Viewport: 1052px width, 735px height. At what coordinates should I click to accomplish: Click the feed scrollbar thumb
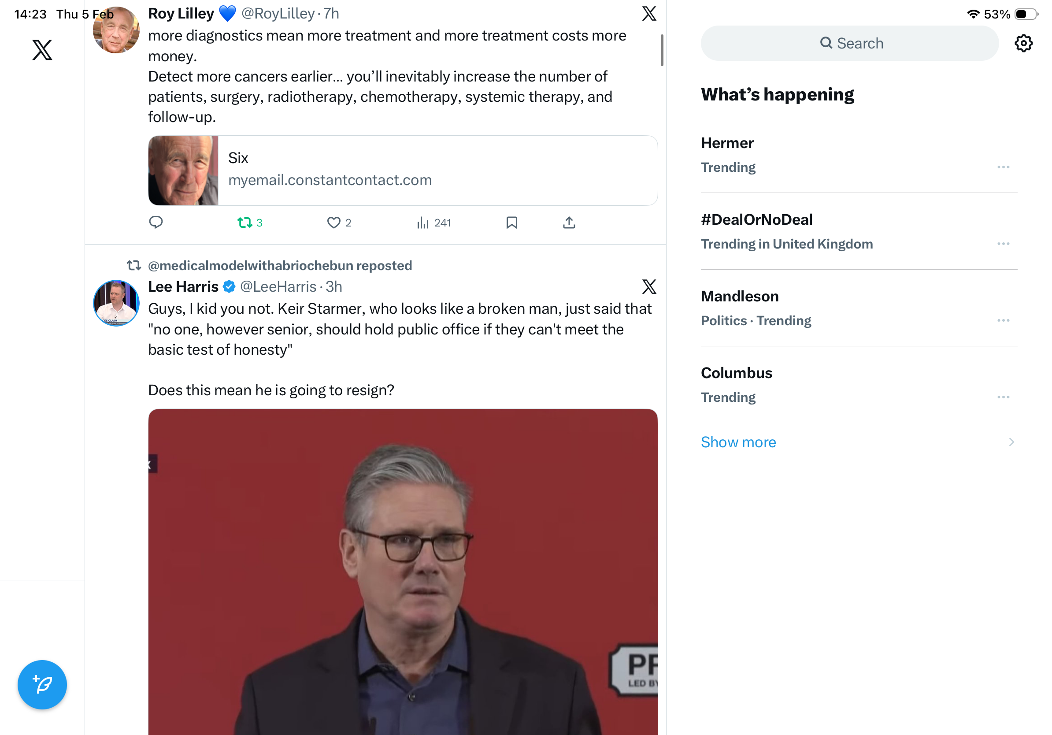[662, 50]
